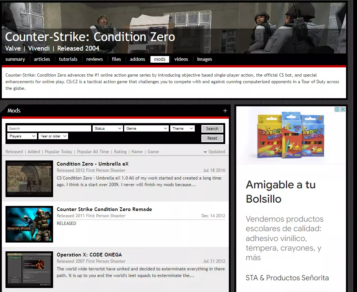Sort mods by Popular Today

[x=59, y=152]
